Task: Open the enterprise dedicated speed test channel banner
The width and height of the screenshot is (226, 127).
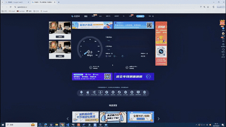Action: point(134,77)
